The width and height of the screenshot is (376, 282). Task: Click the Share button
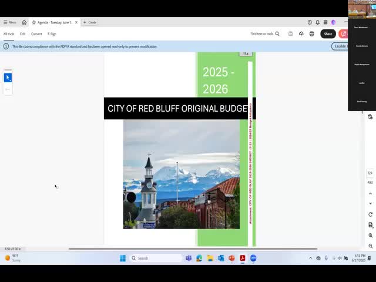[x=328, y=34]
